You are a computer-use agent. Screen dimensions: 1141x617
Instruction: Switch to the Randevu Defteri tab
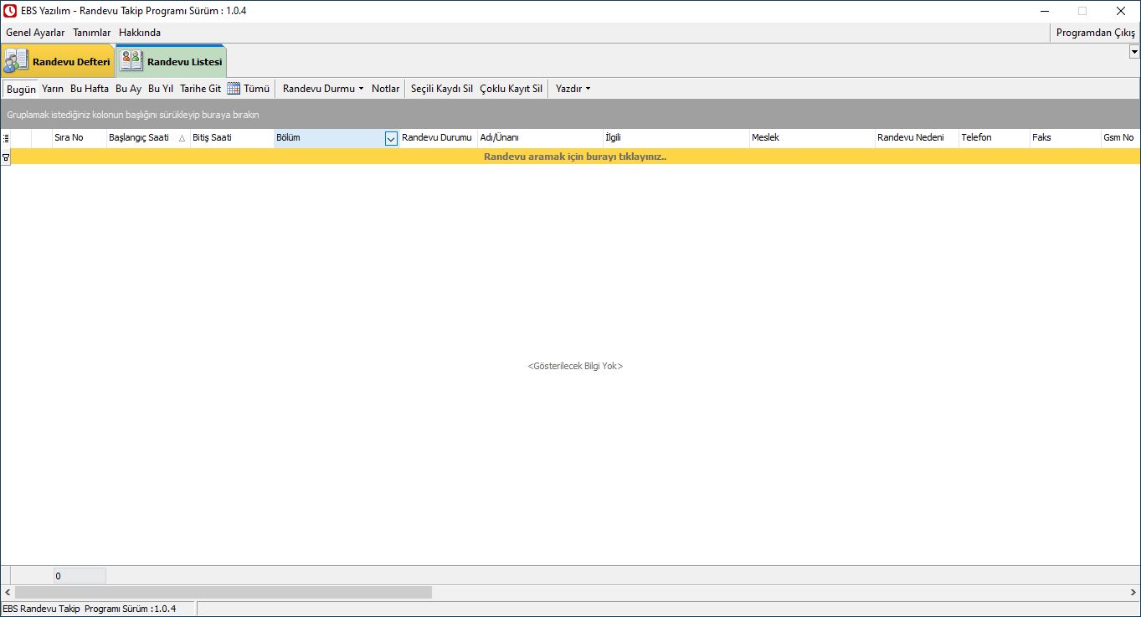(58, 62)
